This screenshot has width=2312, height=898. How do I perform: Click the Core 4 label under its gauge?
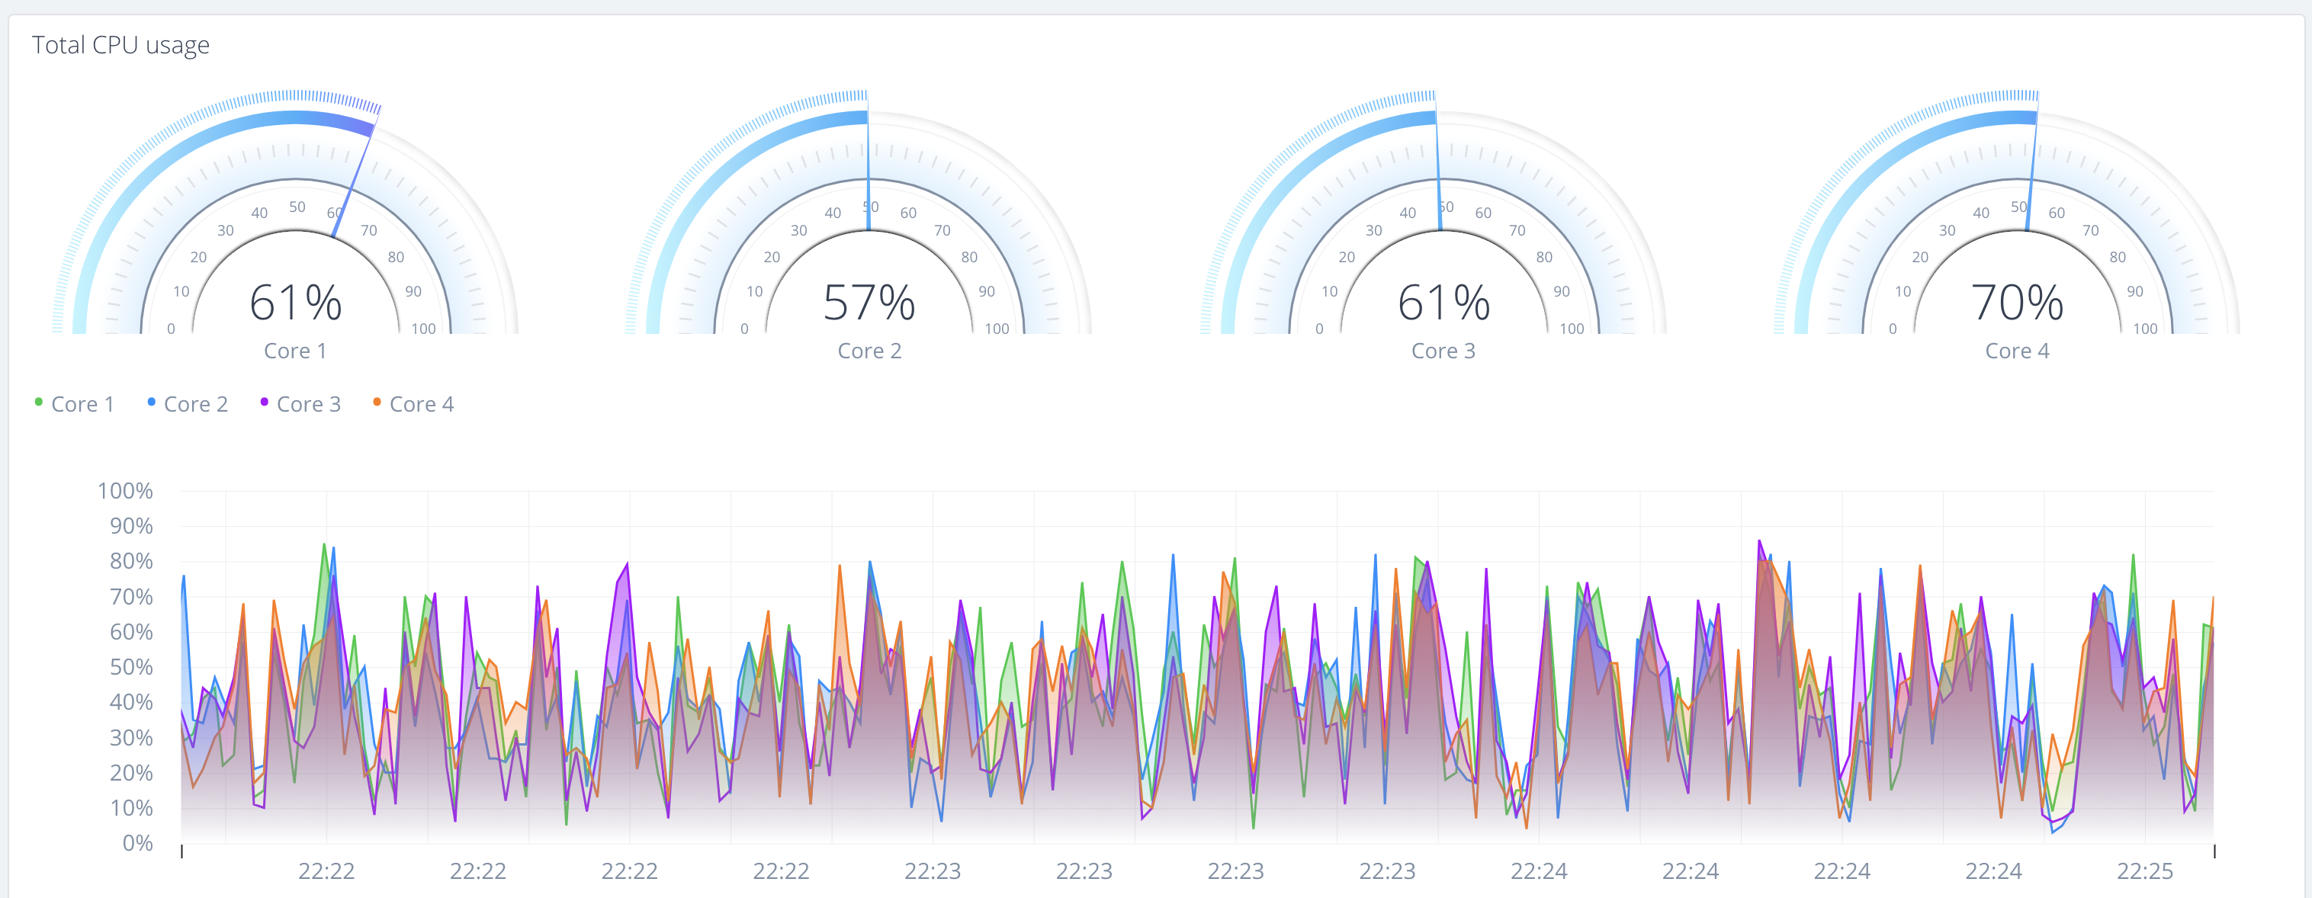pyautogui.click(x=2017, y=351)
